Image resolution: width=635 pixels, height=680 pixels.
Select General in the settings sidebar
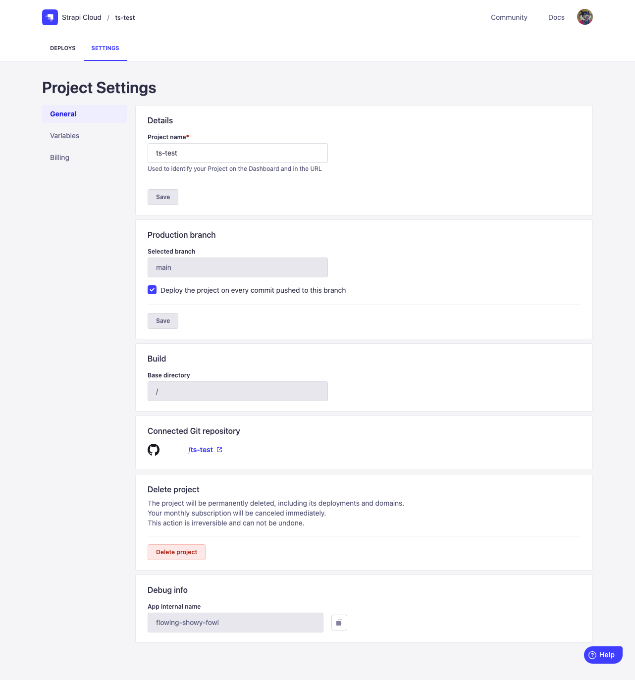pyautogui.click(x=63, y=114)
